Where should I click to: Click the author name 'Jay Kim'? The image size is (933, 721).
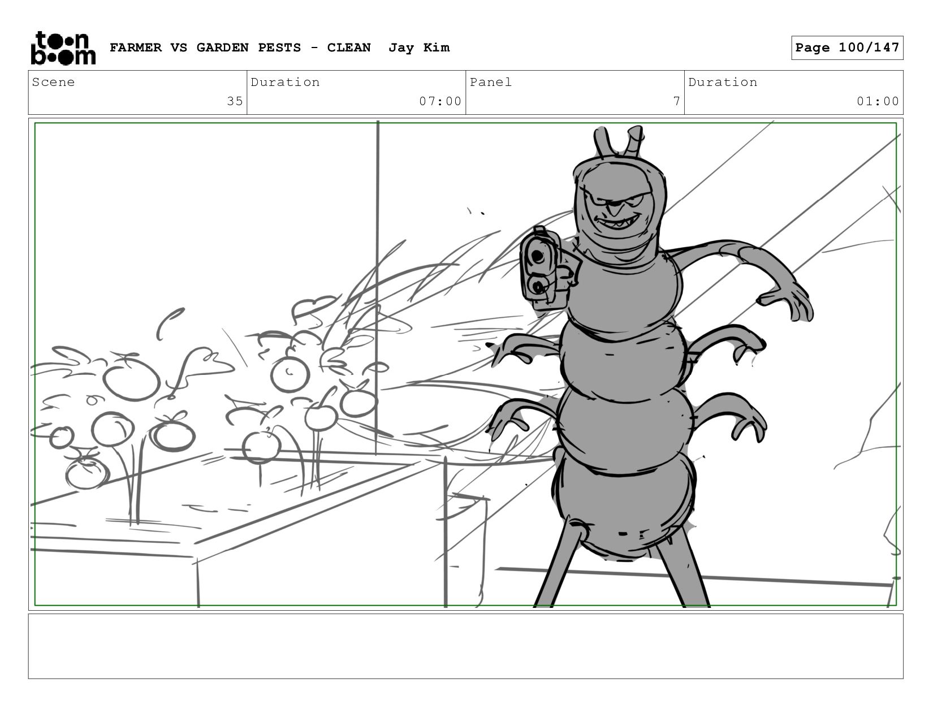tap(419, 48)
